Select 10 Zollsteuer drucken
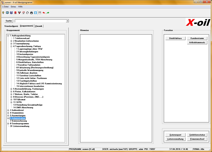 coord(27,73)
